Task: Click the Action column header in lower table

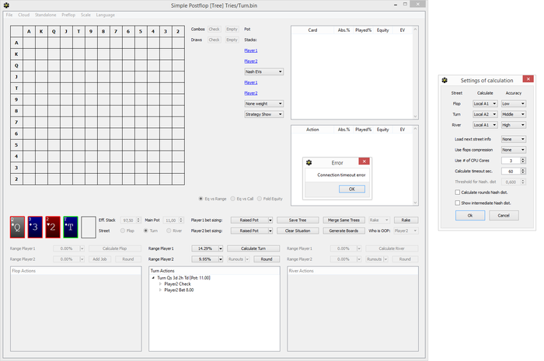Action: point(312,130)
